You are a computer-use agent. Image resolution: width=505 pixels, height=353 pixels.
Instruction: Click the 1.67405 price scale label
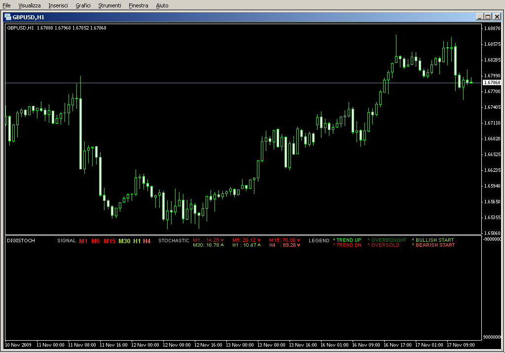tap(492, 107)
